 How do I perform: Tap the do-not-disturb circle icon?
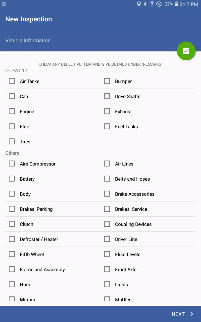159,4
